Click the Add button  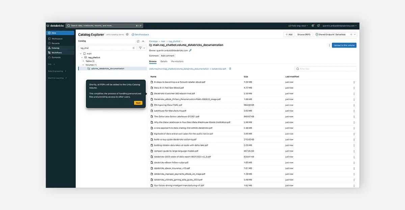click(x=289, y=34)
